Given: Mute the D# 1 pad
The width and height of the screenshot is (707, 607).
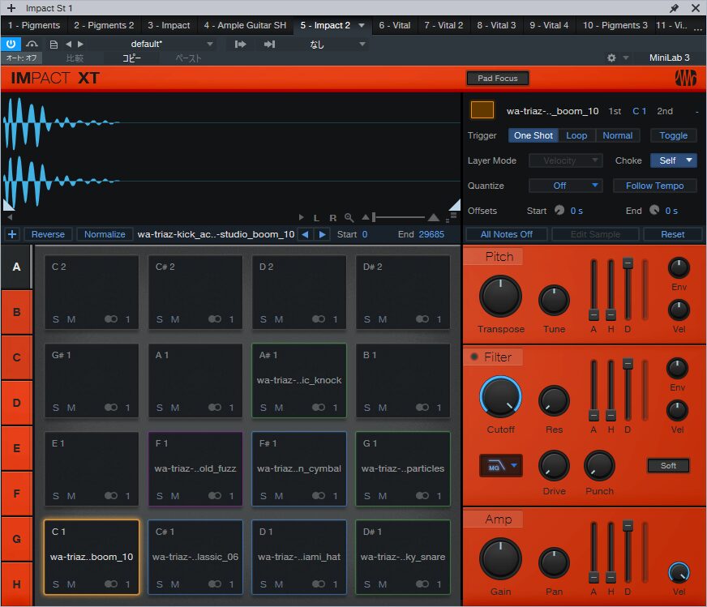Looking at the screenshot, I should (x=383, y=584).
